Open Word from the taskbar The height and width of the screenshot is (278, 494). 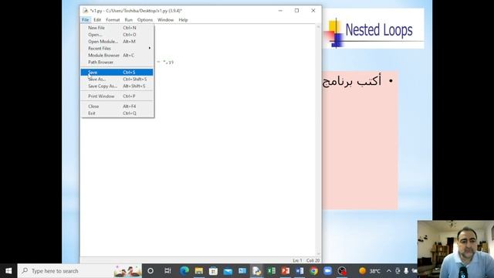click(x=300, y=271)
